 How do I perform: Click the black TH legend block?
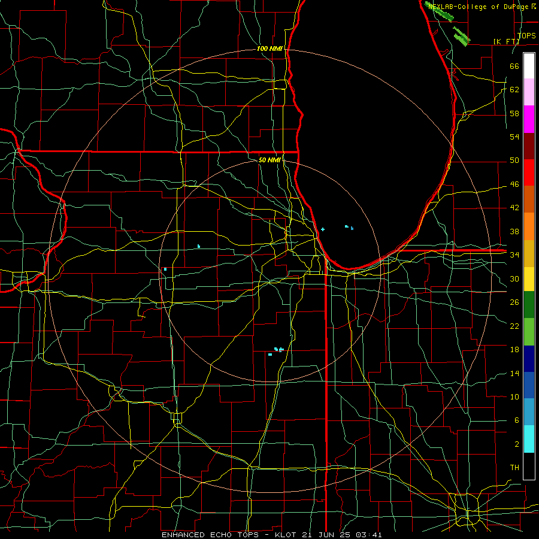(529, 466)
